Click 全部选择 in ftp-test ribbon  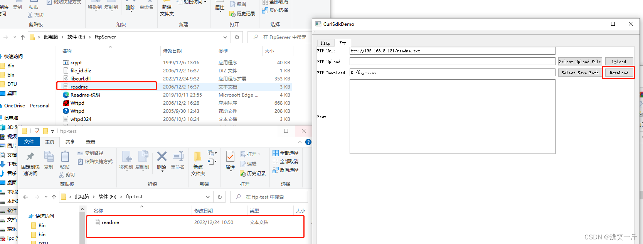tap(286, 153)
